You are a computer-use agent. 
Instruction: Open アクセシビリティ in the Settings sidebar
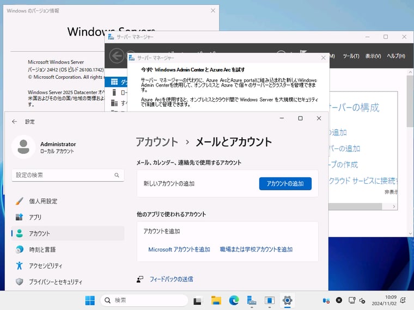point(68,265)
